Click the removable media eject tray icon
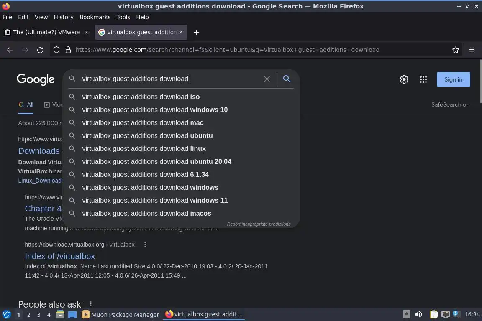The image size is (482, 321). [x=406, y=314]
